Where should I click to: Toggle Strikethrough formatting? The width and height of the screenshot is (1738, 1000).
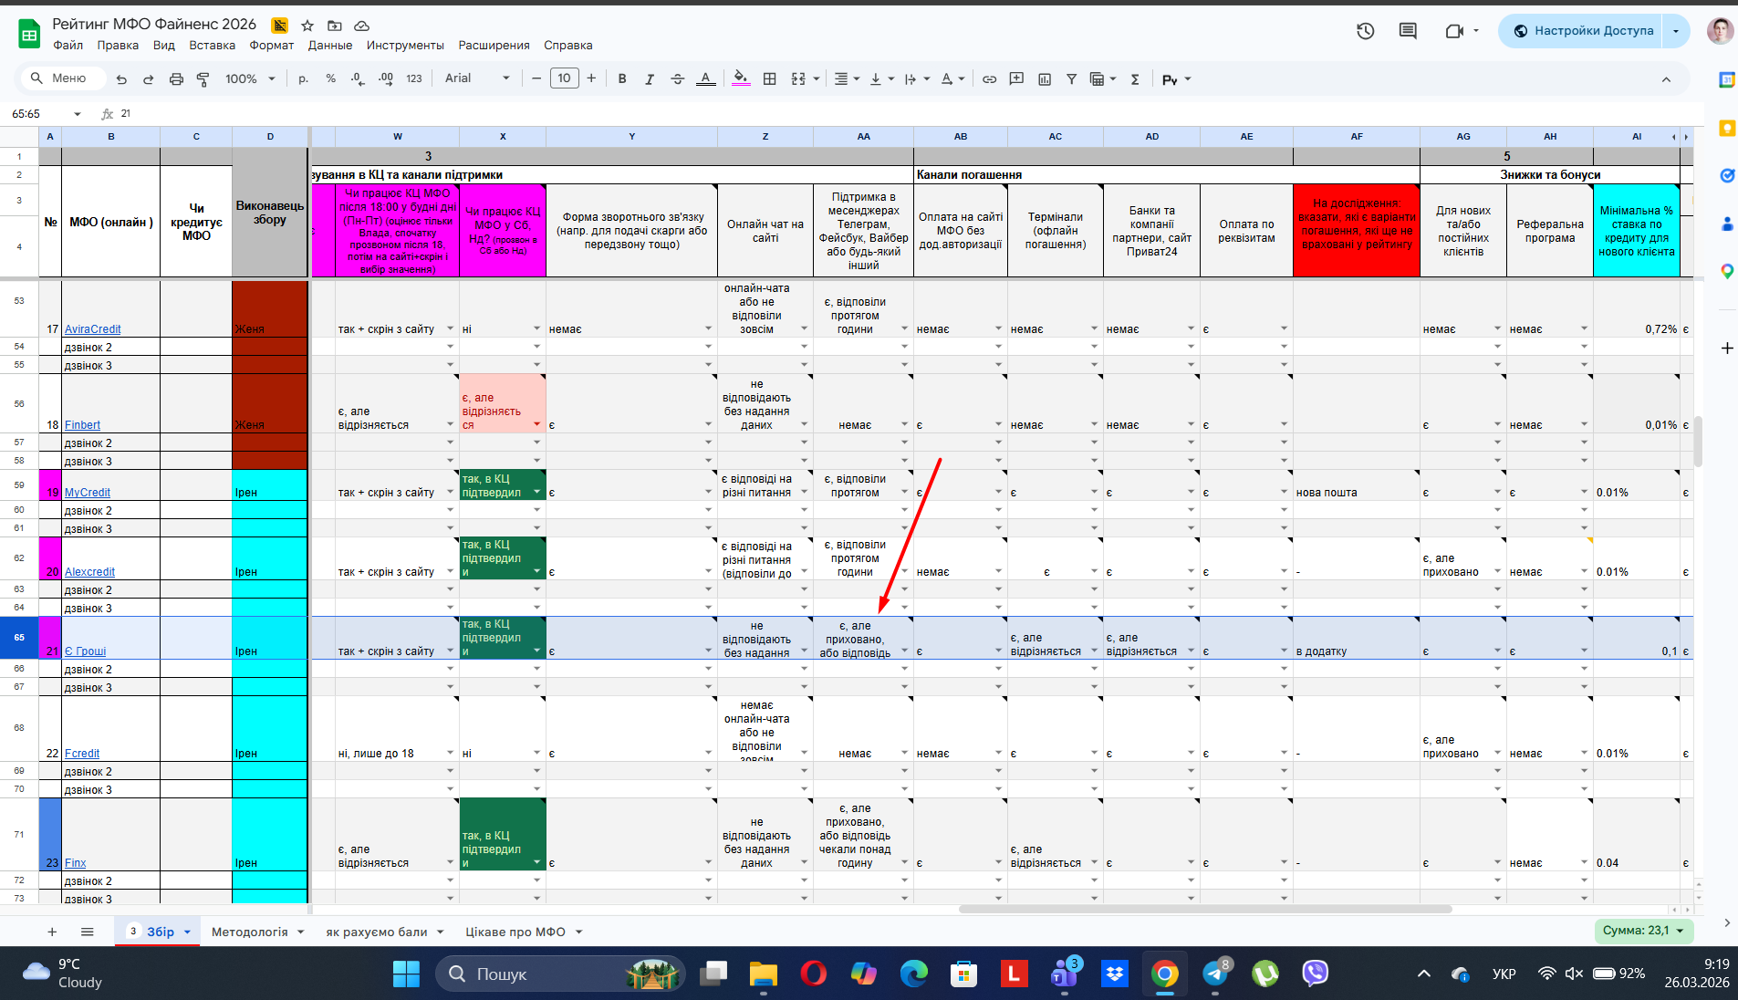click(x=677, y=79)
